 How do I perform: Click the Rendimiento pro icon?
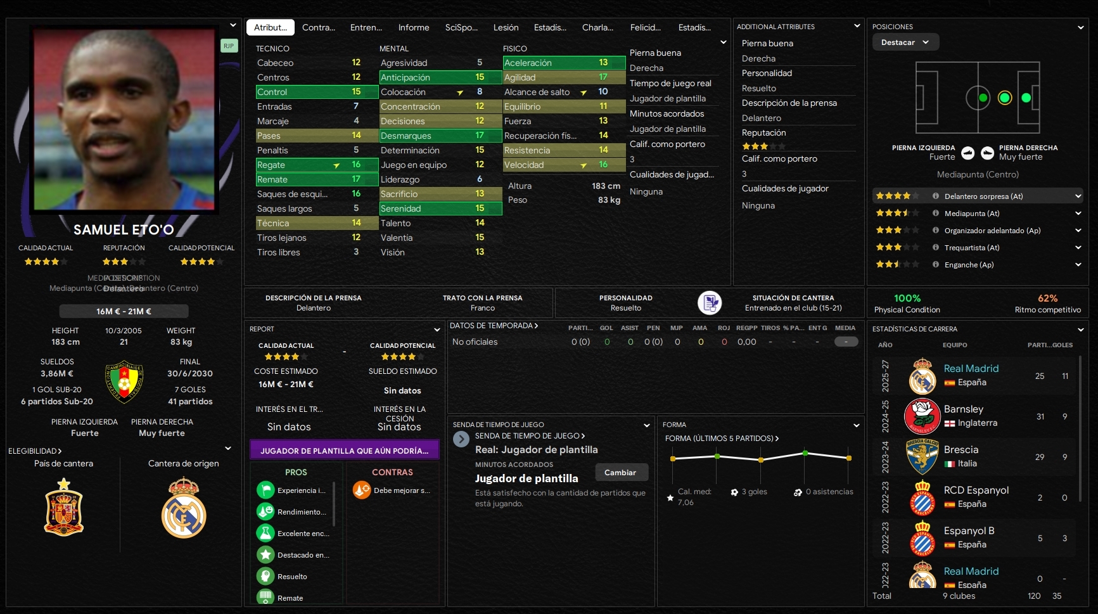pos(265,511)
